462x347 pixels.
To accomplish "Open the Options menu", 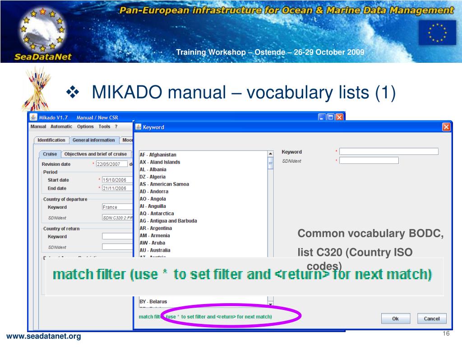I will (x=85, y=127).
